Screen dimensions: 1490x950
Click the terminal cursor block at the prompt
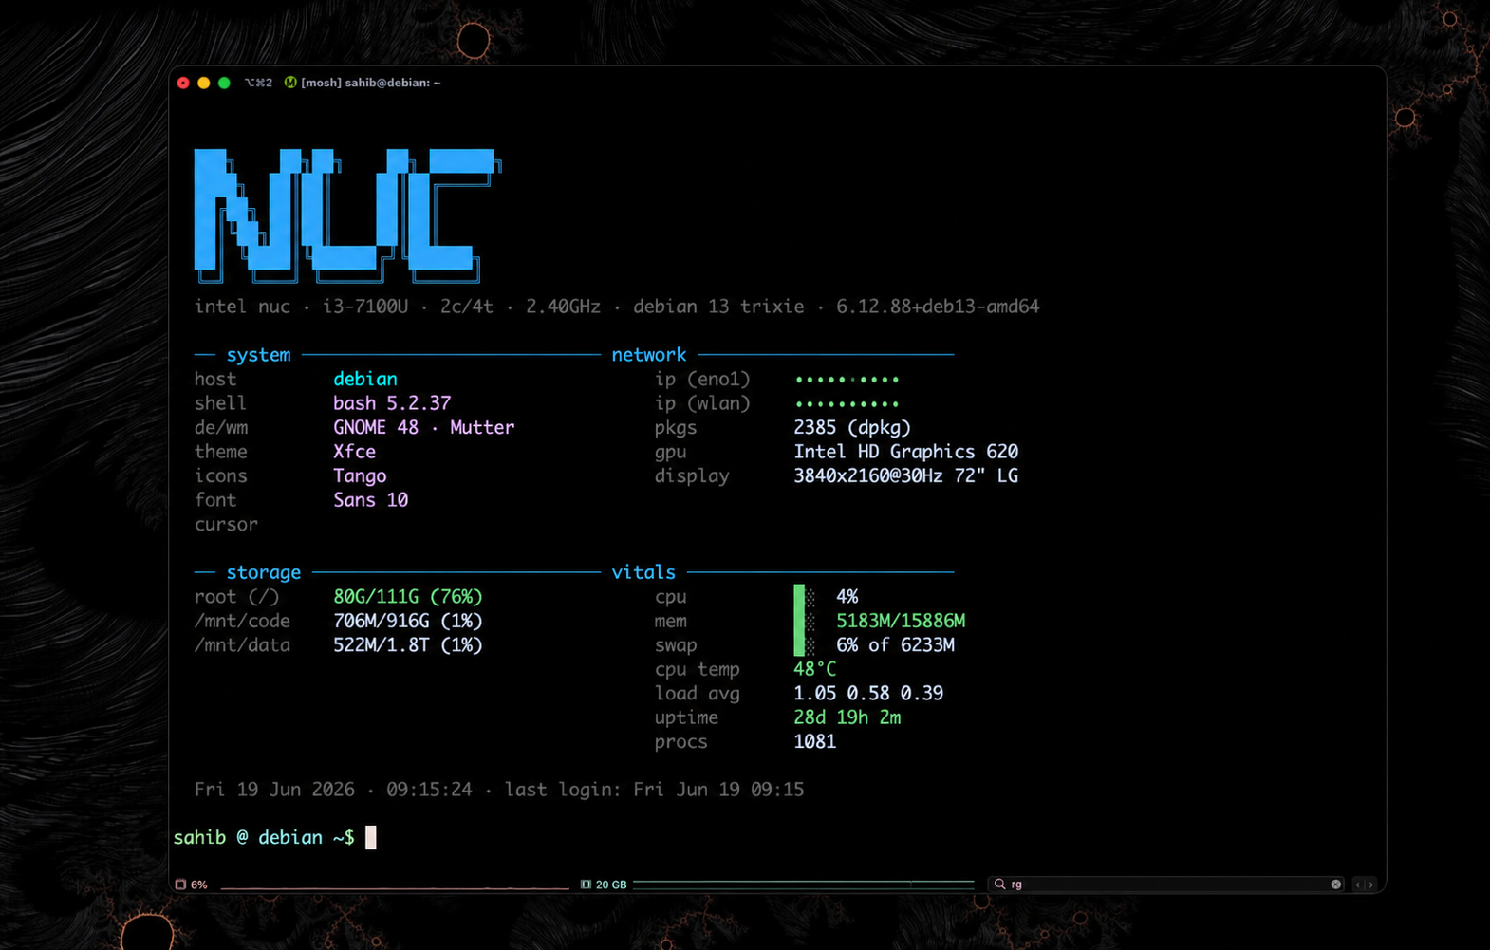click(371, 837)
